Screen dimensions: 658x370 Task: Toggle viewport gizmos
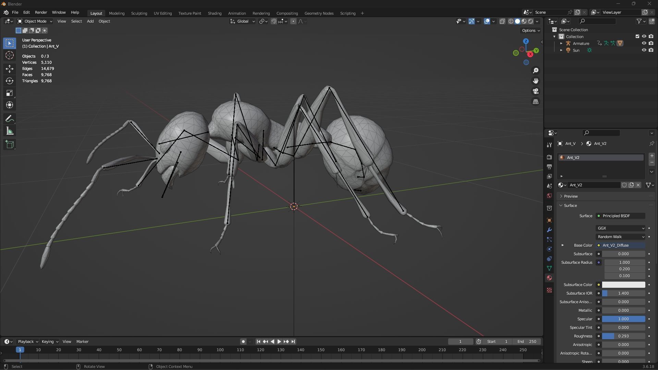click(x=472, y=21)
